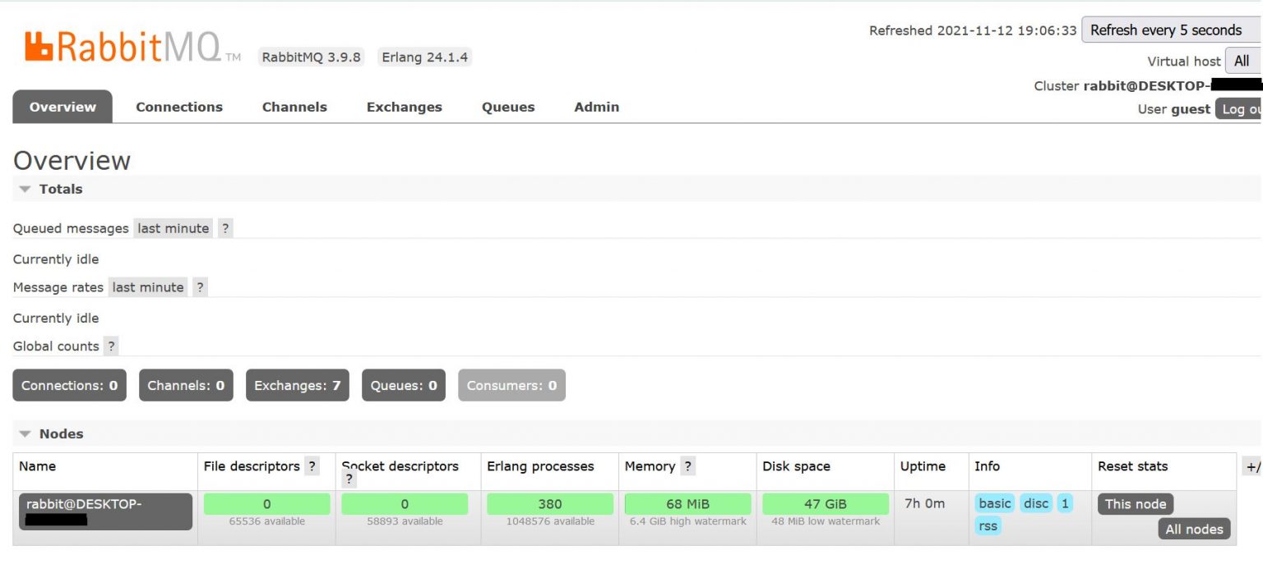
Task: Open the Refresh every 5 seconds dropdown
Action: coord(1171,30)
